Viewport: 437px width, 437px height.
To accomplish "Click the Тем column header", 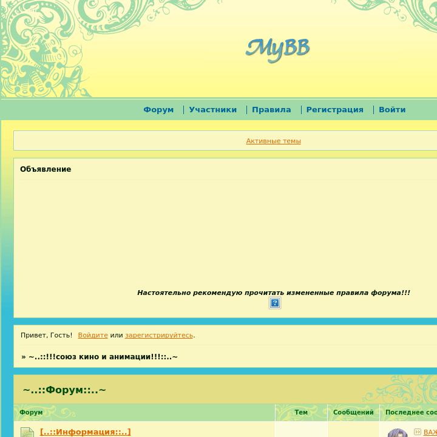I will coord(301,412).
